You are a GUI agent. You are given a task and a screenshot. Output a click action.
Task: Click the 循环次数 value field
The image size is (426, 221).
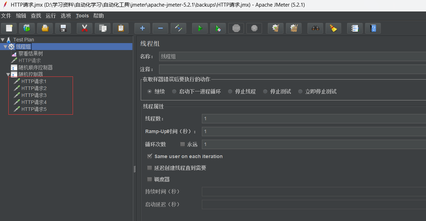pos(314,144)
